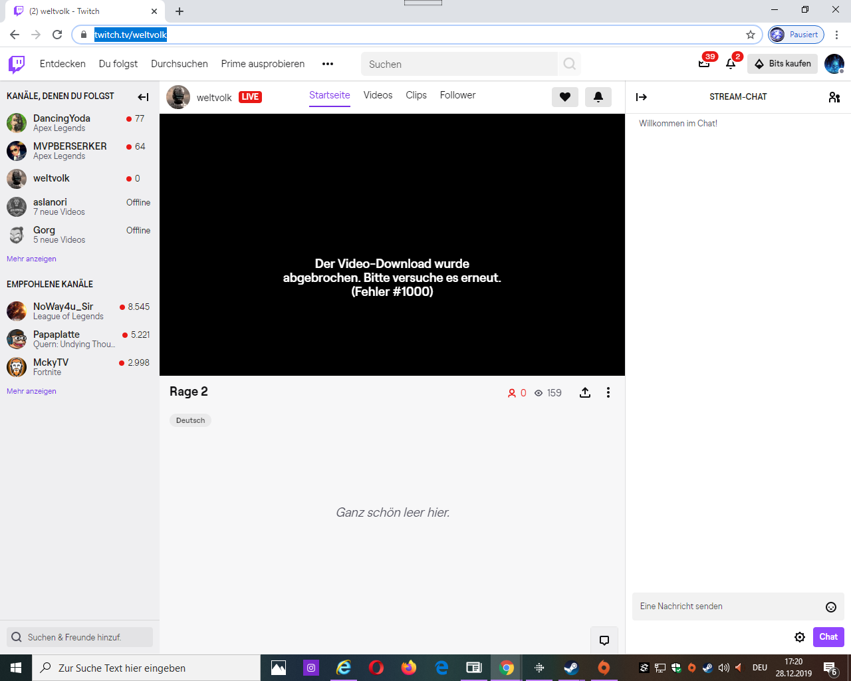Open Windows Start menu
851x681 pixels.
tap(16, 668)
